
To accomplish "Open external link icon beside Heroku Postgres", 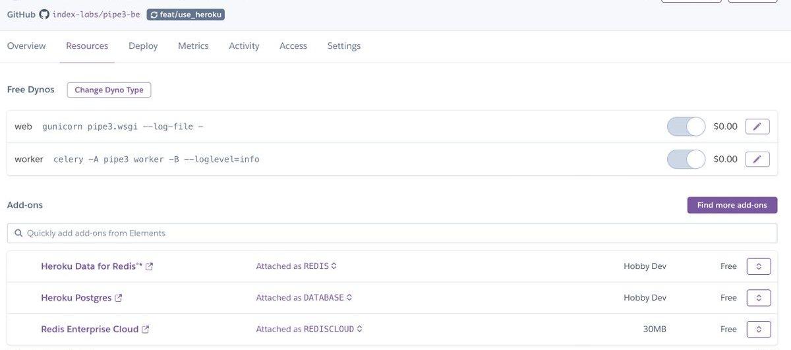I will tap(119, 298).
